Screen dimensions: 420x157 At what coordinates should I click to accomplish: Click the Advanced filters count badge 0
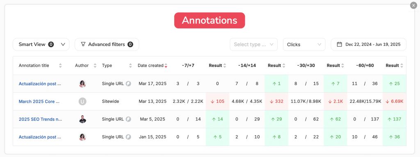tap(130, 44)
